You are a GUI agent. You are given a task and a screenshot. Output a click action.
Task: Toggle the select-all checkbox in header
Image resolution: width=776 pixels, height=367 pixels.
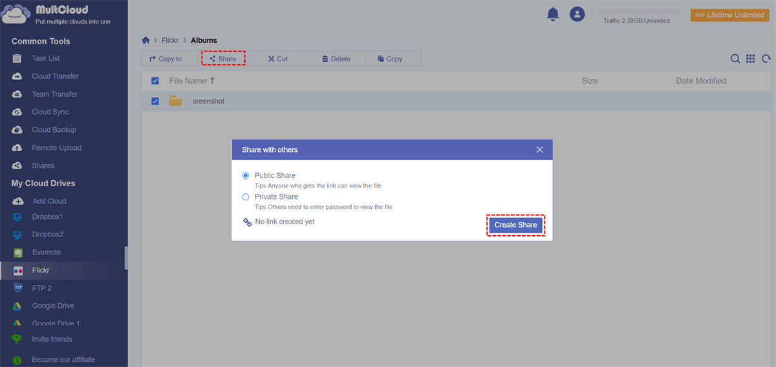(155, 81)
